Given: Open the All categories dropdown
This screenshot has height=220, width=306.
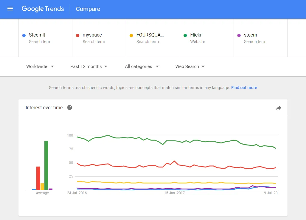Looking at the screenshot, I should click(142, 67).
